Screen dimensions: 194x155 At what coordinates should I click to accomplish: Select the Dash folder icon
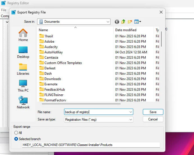click(x=42, y=73)
